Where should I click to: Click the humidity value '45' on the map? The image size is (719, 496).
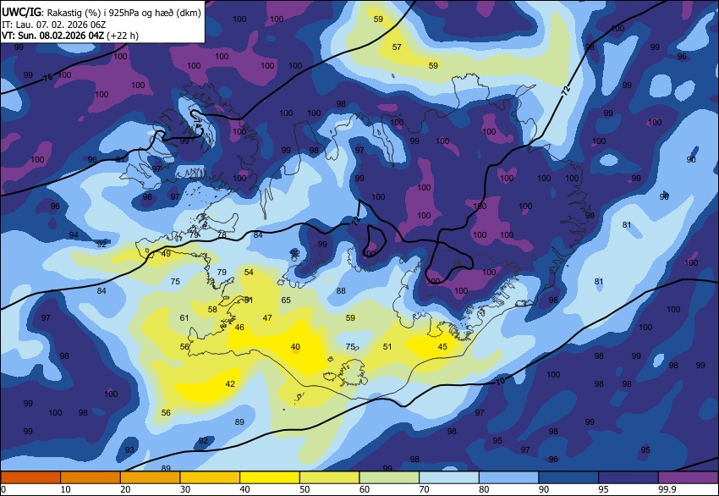pos(442,346)
